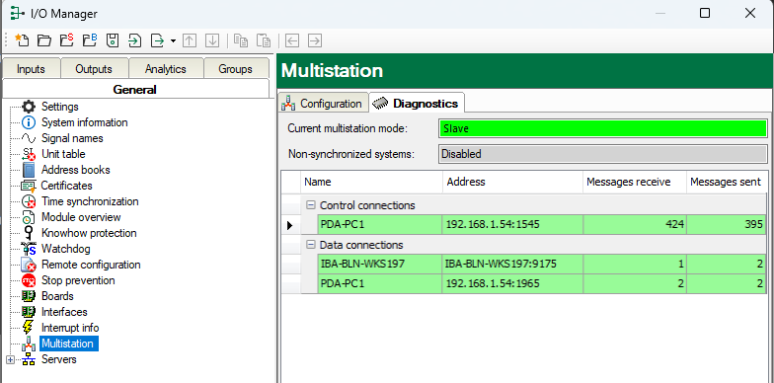
Task: Click the Messages sent column header
Action: click(726, 182)
